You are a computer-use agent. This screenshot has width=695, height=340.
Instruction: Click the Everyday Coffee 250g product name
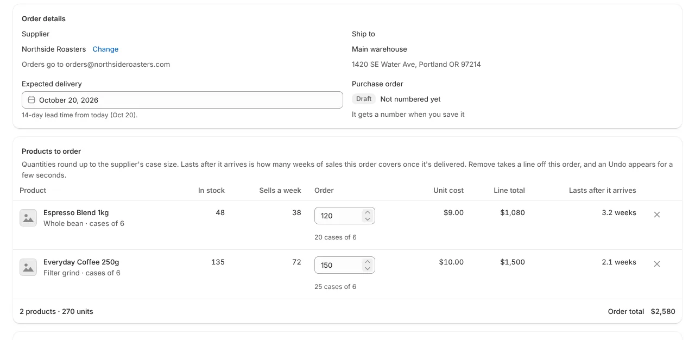pos(81,262)
